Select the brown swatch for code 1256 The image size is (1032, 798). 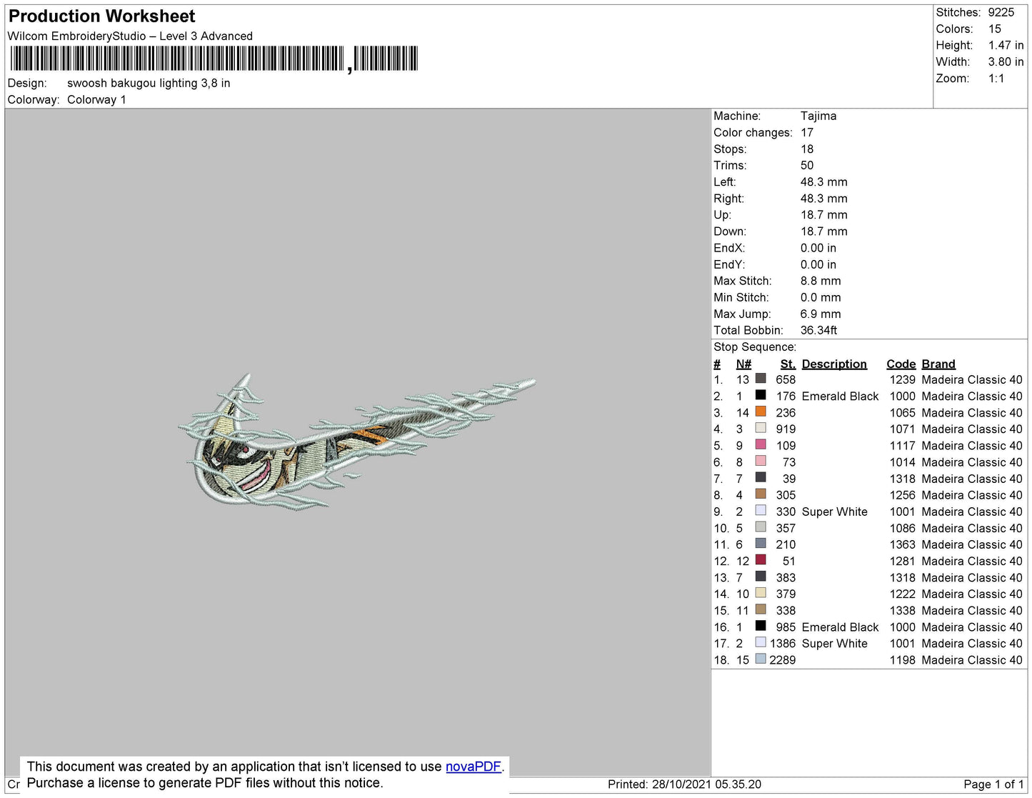click(761, 494)
